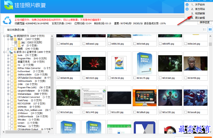Click the 佳佳照片恢复 app logo icon
213x138 pixels.
point(9,5)
